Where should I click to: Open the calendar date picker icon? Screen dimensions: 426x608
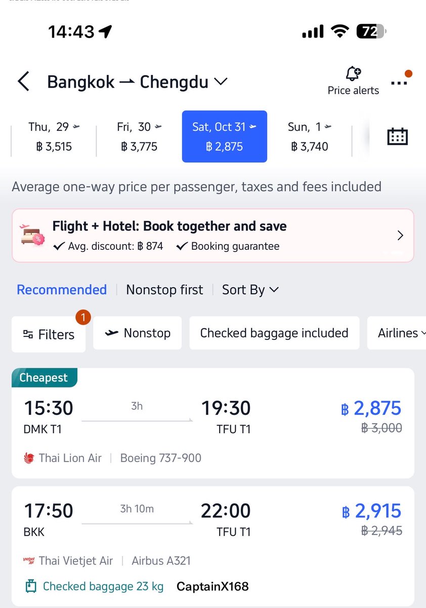[x=397, y=136]
